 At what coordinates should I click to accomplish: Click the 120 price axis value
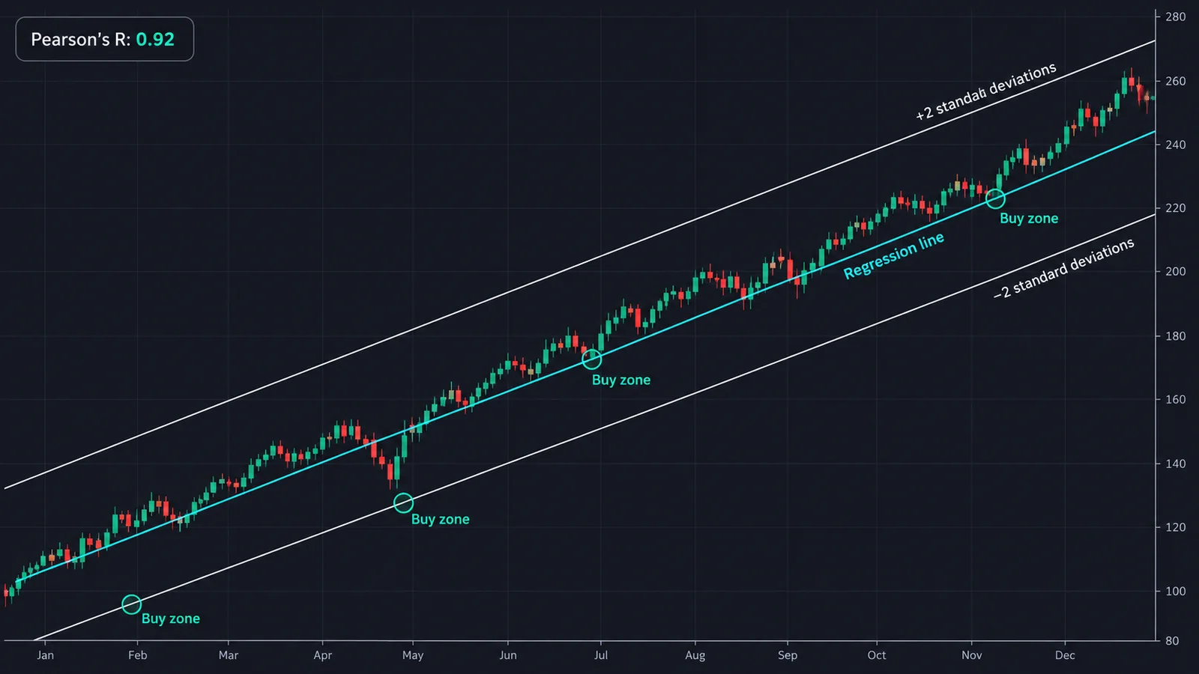pyautogui.click(x=1176, y=527)
